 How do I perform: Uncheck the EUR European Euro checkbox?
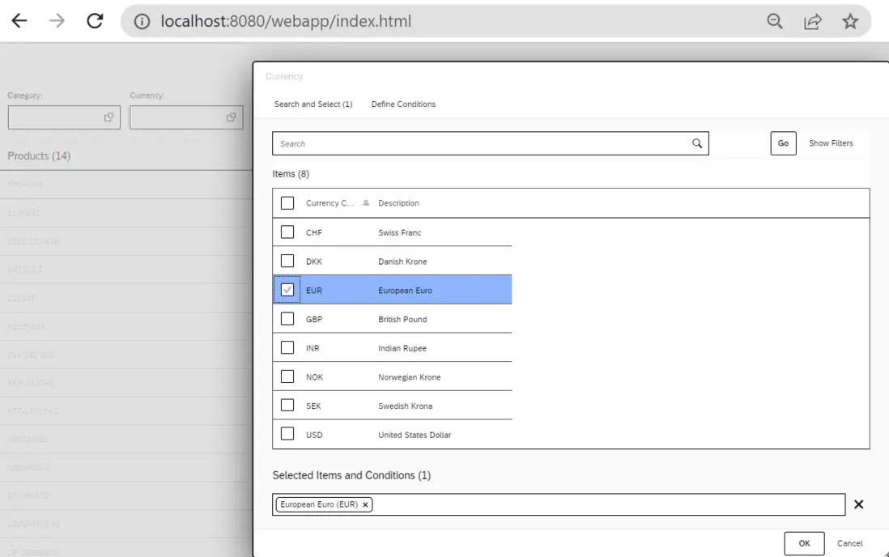pos(287,289)
